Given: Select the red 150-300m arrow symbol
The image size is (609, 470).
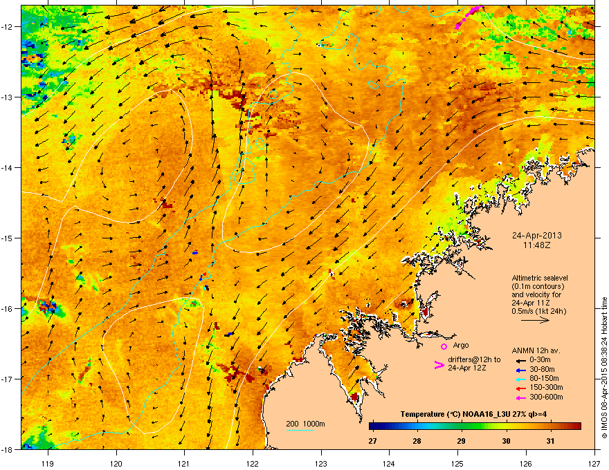Looking at the screenshot, I should click(x=521, y=388).
